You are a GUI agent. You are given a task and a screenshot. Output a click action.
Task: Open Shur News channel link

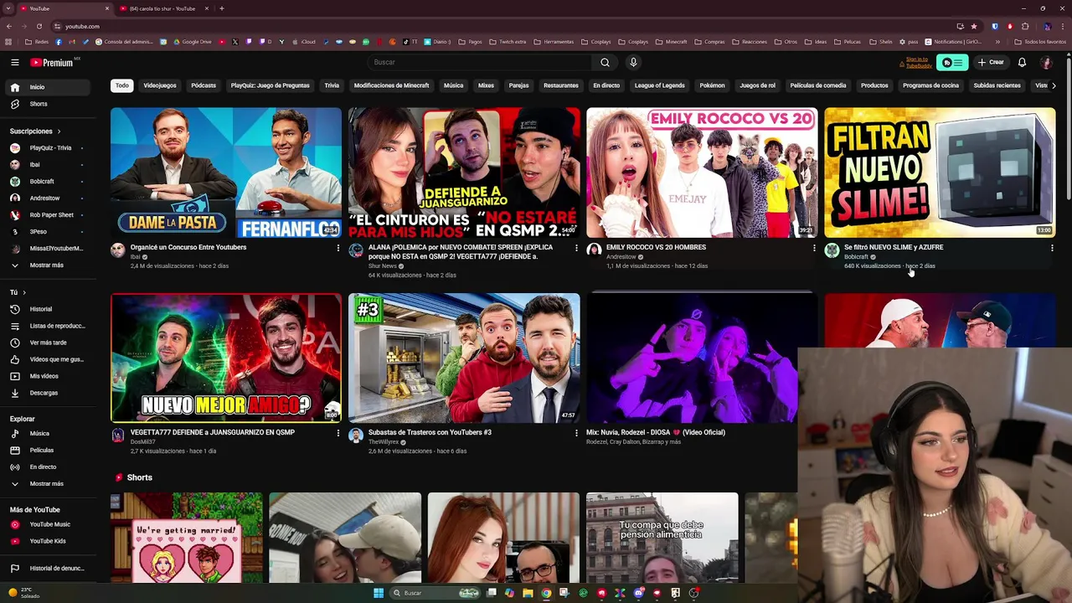pyautogui.click(x=383, y=266)
